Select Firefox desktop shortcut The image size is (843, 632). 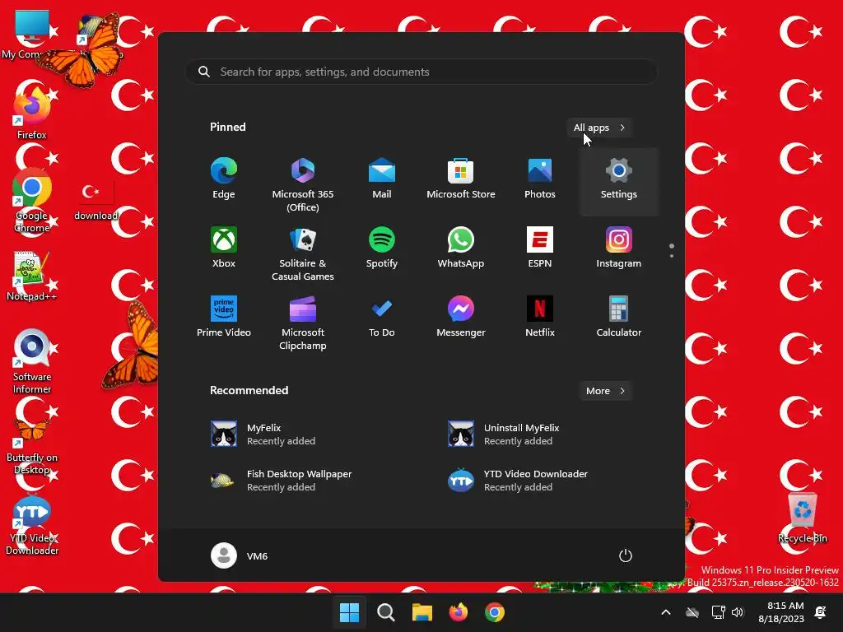pyautogui.click(x=32, y=113)
